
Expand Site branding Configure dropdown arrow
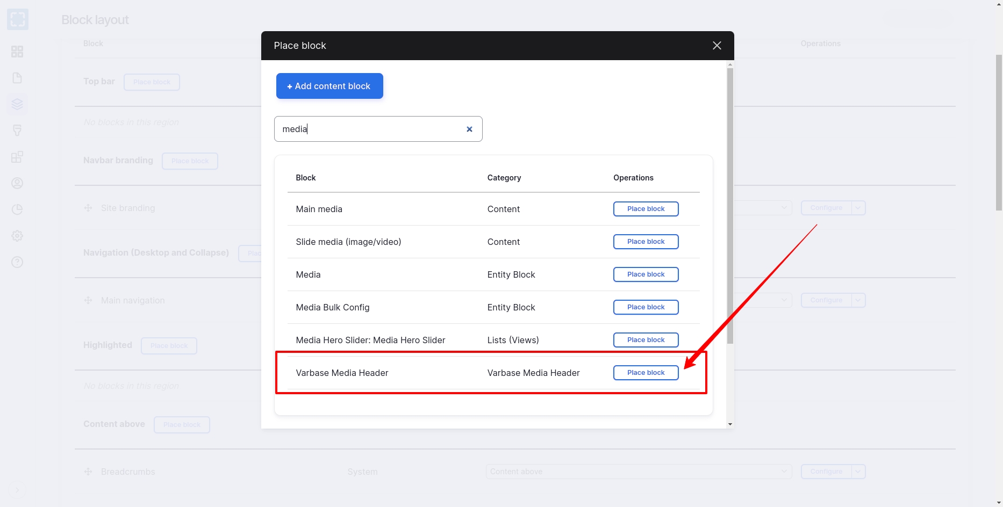point(858,208)
